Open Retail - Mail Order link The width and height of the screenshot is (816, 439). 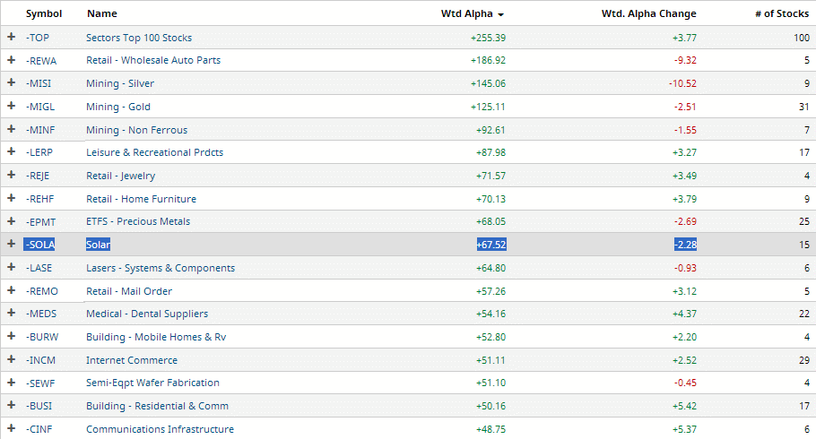tap(129, 291)
